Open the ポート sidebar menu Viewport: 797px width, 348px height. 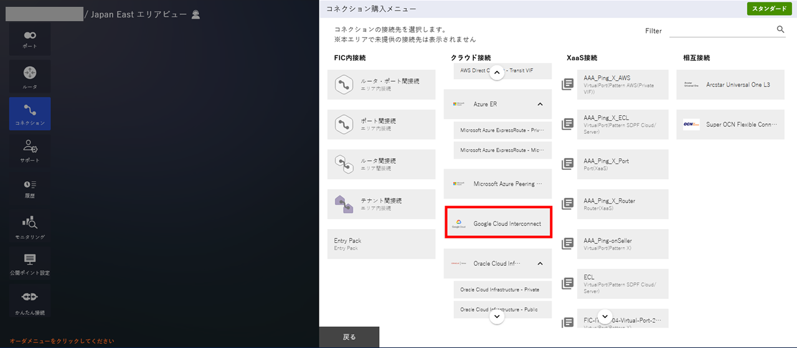(x=30, y=39)
